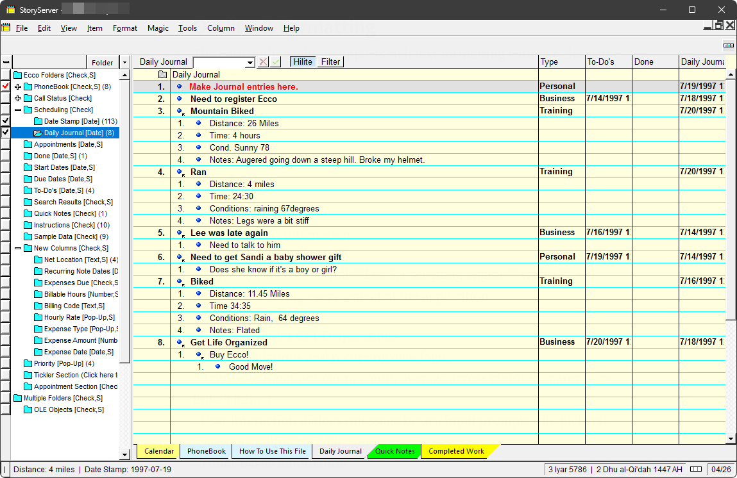
Task: Click the bullet of 'Need to get Sandi a baby shower gift'
Action: [x=180, y=258]
